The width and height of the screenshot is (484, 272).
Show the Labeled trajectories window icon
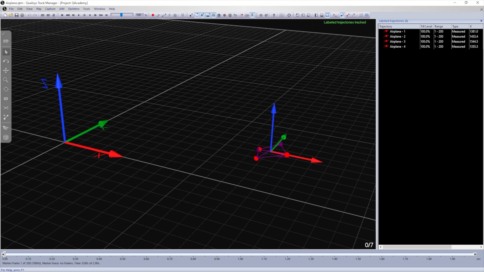342,15
